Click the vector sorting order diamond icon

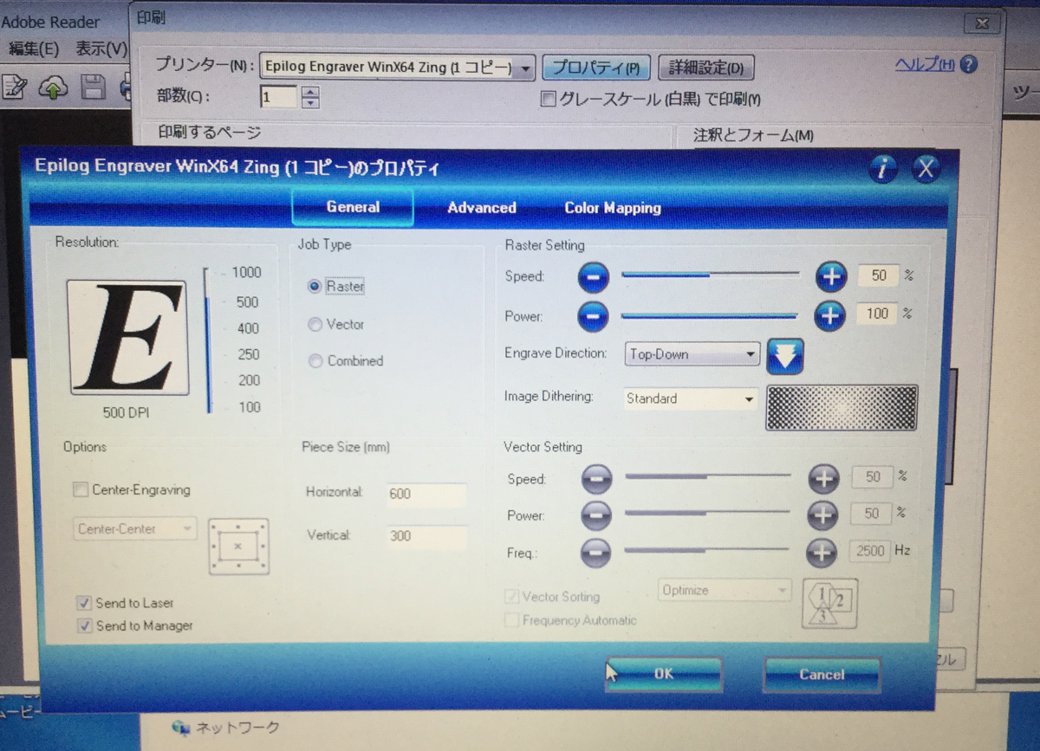point(829,603)
